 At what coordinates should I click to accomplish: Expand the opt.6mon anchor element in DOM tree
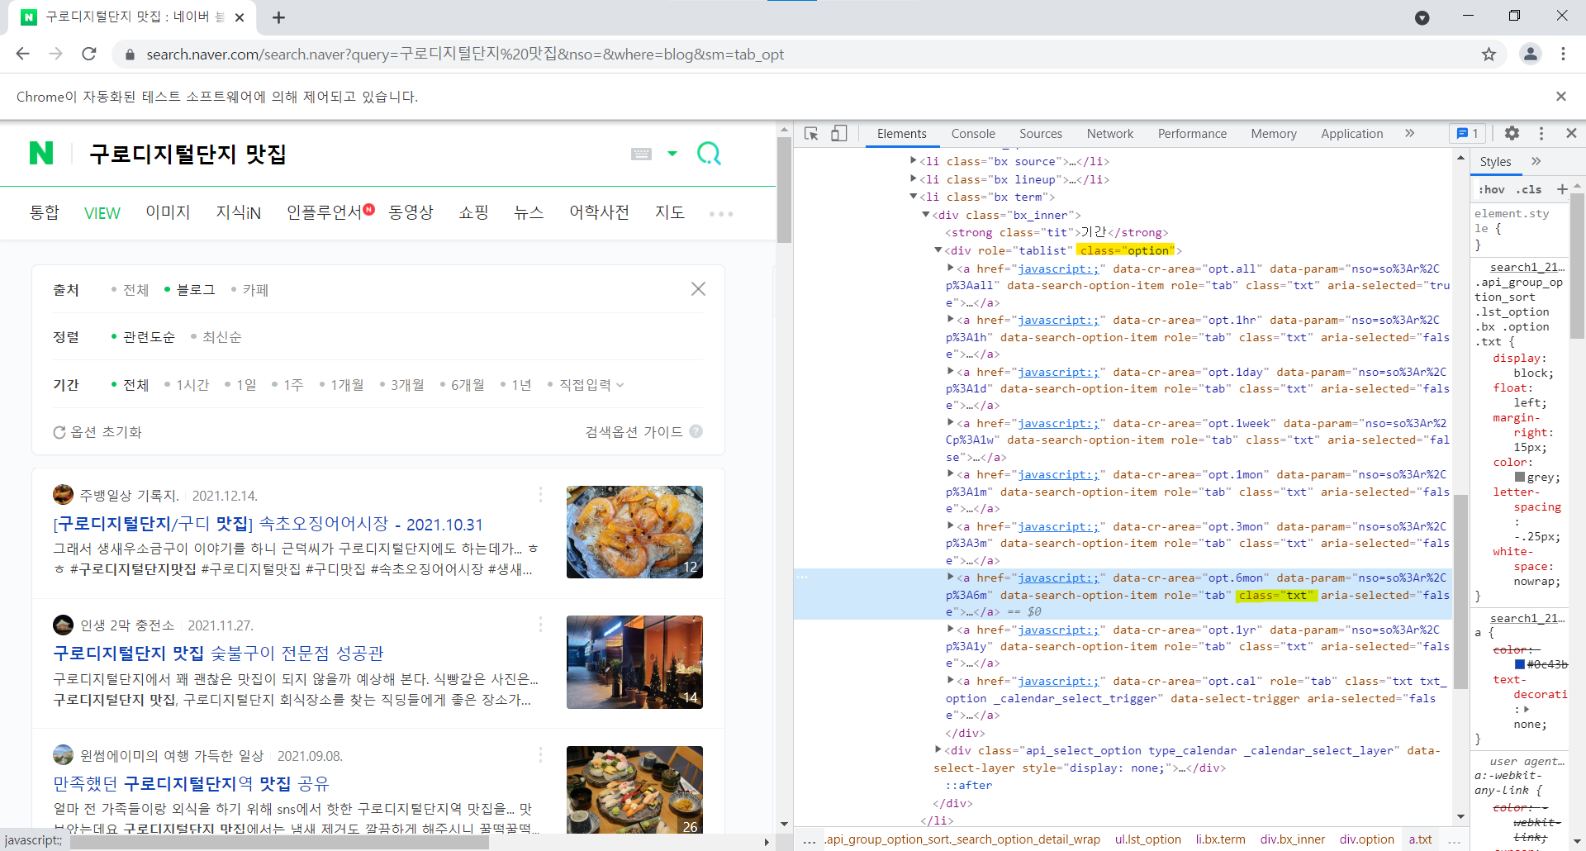[951, 578]
